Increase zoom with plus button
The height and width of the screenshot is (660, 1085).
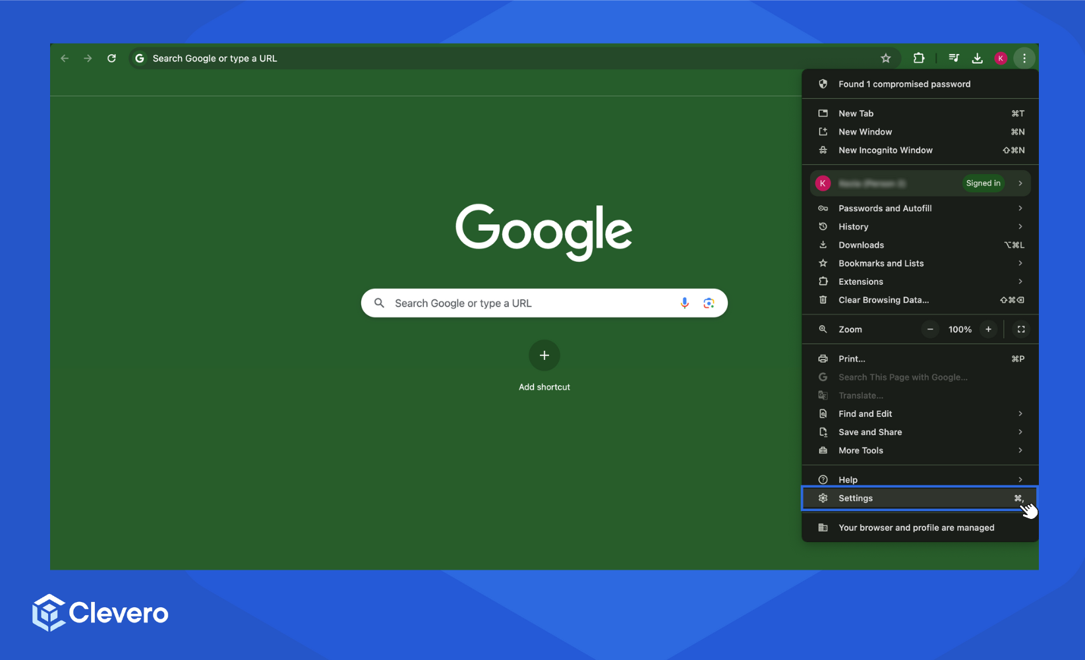tap(988, 329)
